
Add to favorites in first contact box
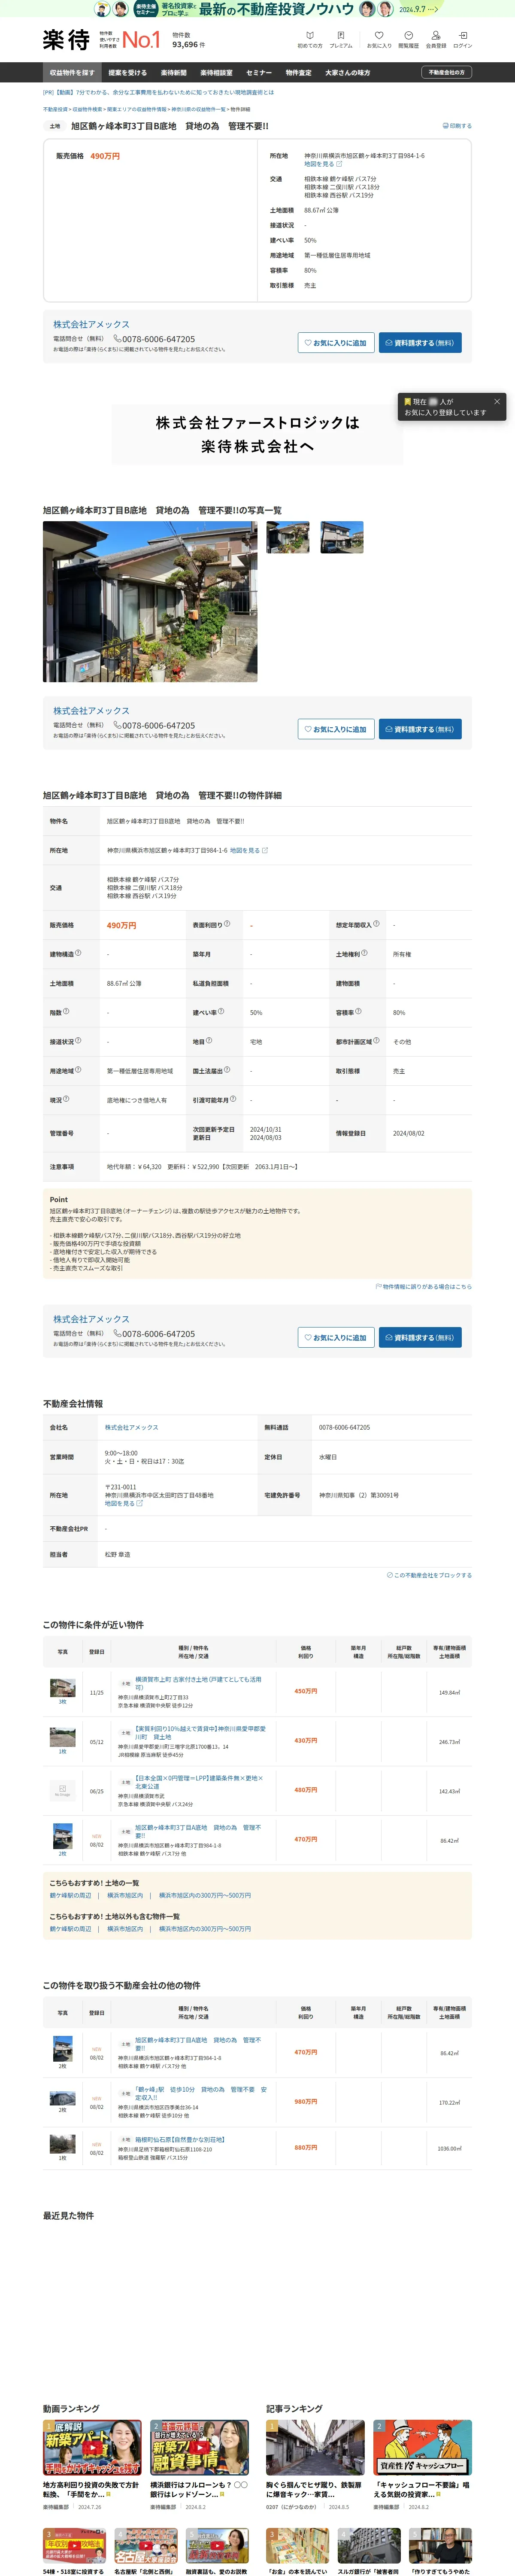point(336,343)
